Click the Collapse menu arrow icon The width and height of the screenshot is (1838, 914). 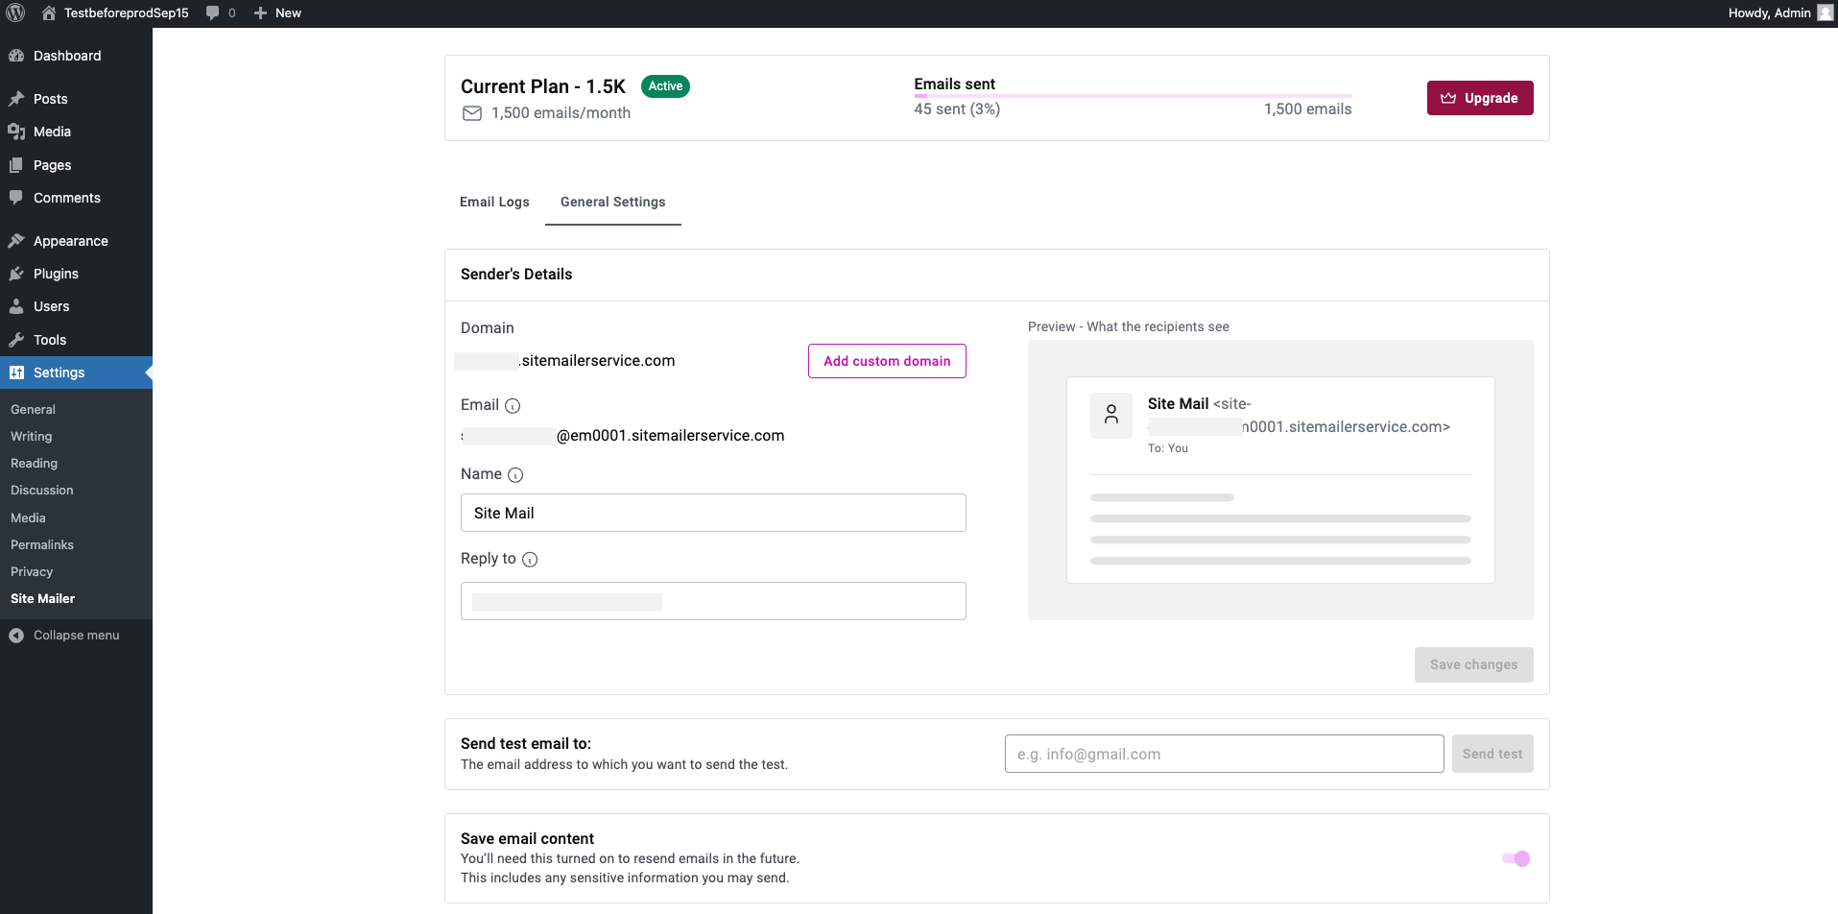[x=16, y=636]
